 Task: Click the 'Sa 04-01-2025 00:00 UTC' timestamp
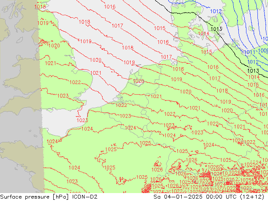click(195, 197)
